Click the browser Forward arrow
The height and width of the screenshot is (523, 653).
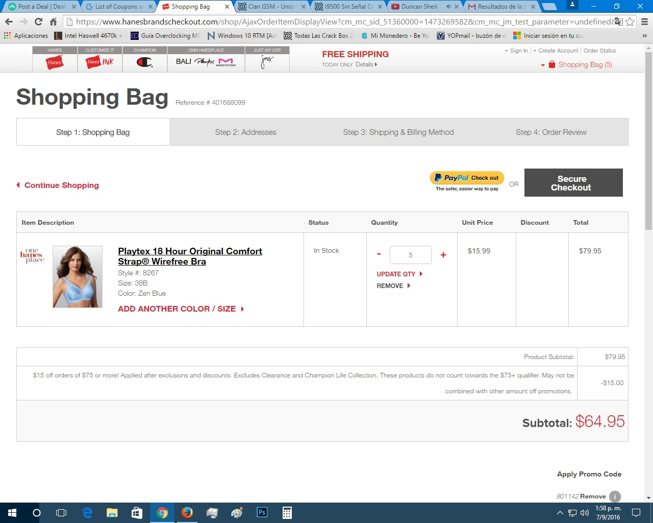23,21
